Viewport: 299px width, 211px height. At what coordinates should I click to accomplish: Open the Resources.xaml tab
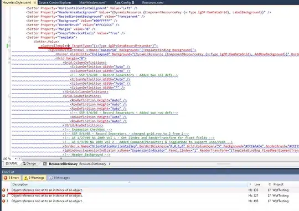[153, 2]
